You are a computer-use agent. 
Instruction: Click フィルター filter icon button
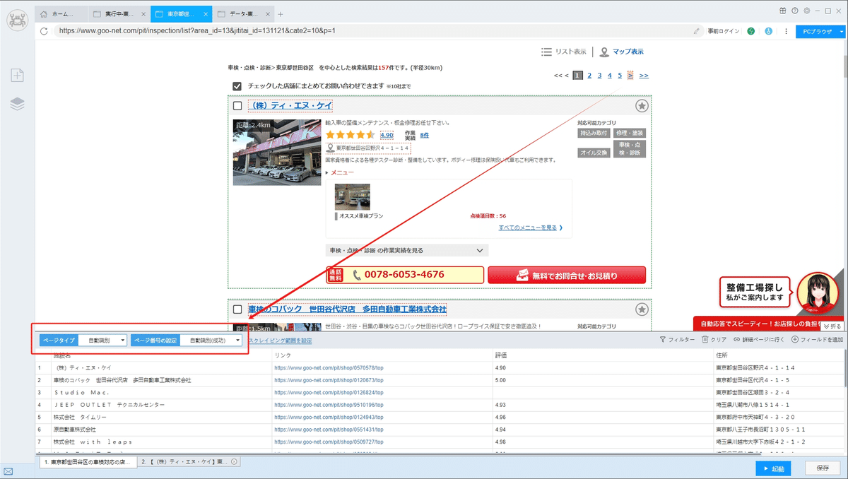pos(677,340)
